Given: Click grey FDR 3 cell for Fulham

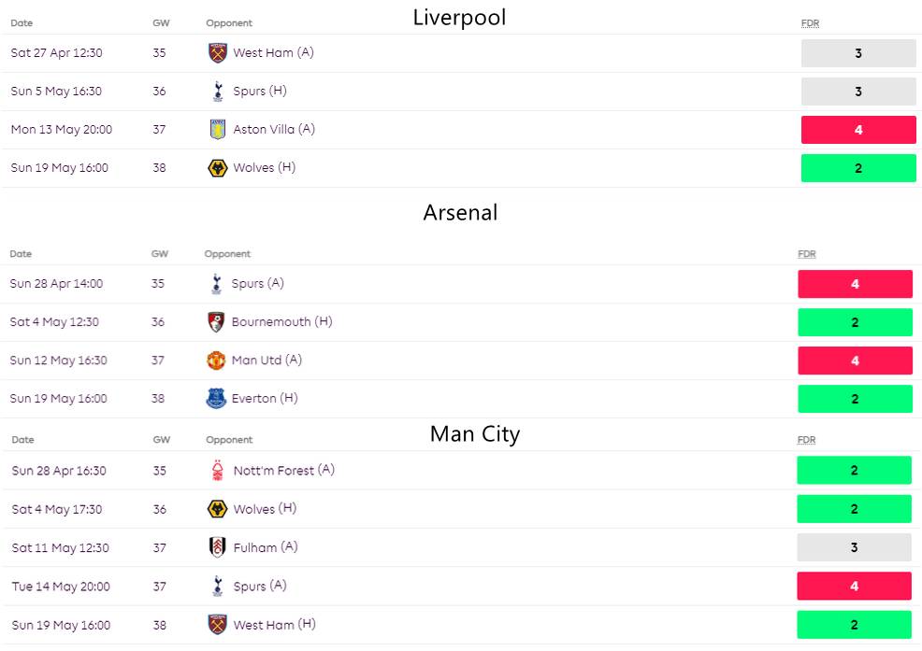Looking at the screenshot, I should [x=854, y=547].
